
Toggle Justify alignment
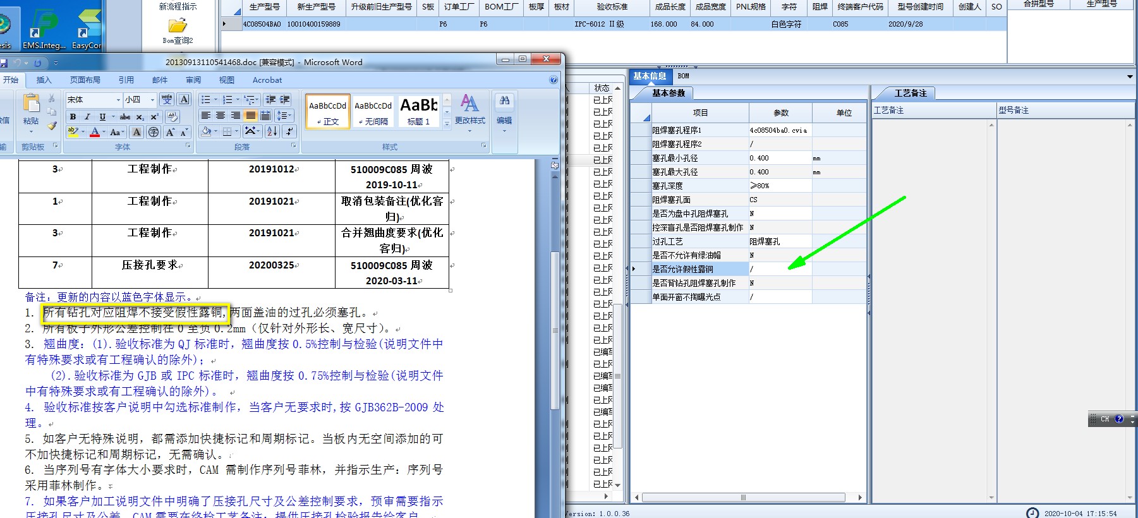pyautogui.click(x=250, y=116)
